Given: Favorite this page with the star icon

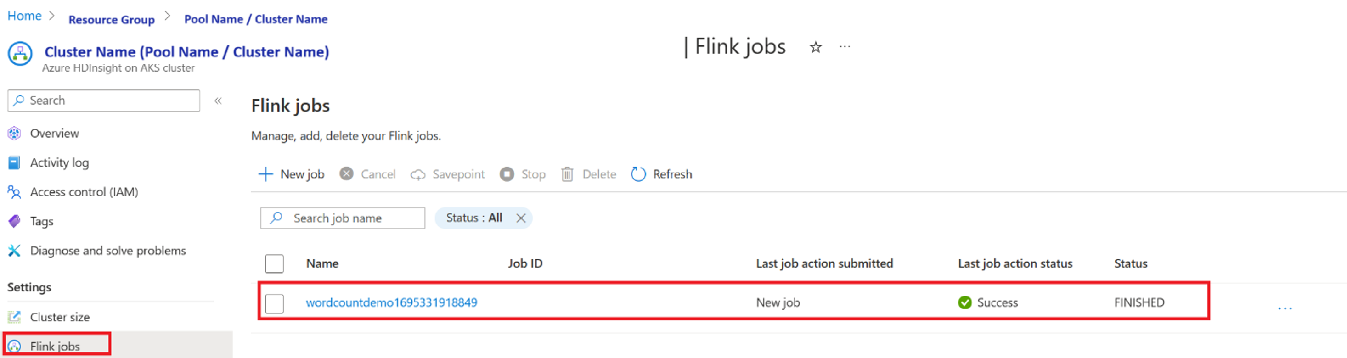Looking at the screenshot, I should tap(815, 48).
